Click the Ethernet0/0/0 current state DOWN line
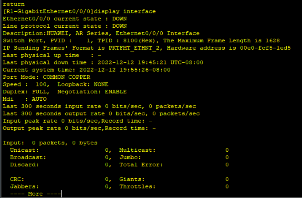 [65, 19]
